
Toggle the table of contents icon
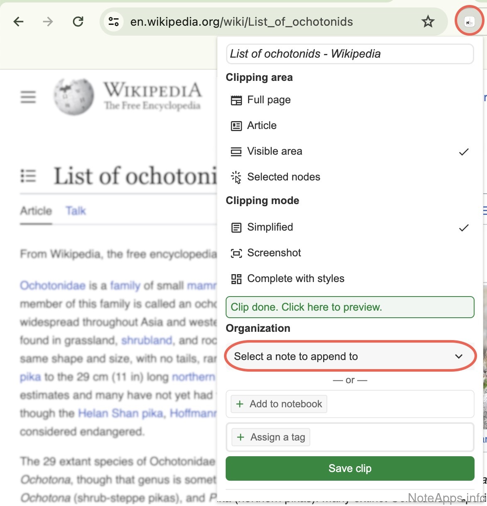28,176
